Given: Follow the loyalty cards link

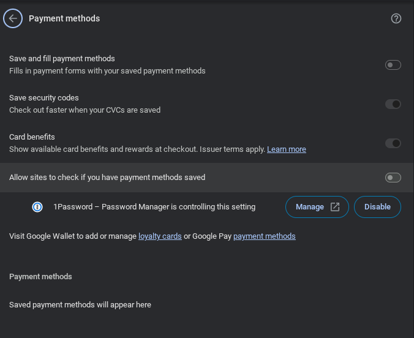Looking at the screenshot, I should coord(160,236).
